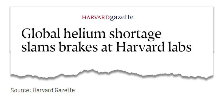Click the word shortage in headline
Viewport: 217px width, 104px height.
(x=135, y=34)
